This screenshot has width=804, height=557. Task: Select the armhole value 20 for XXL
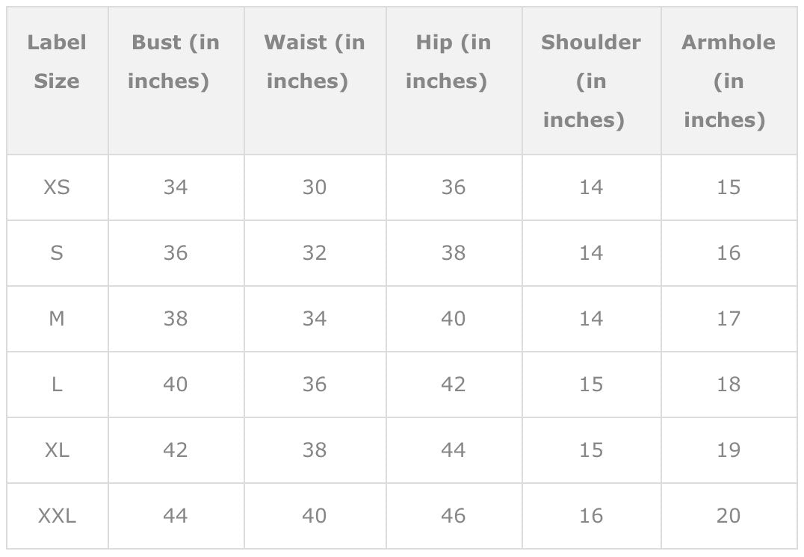(x=729, y=516)
